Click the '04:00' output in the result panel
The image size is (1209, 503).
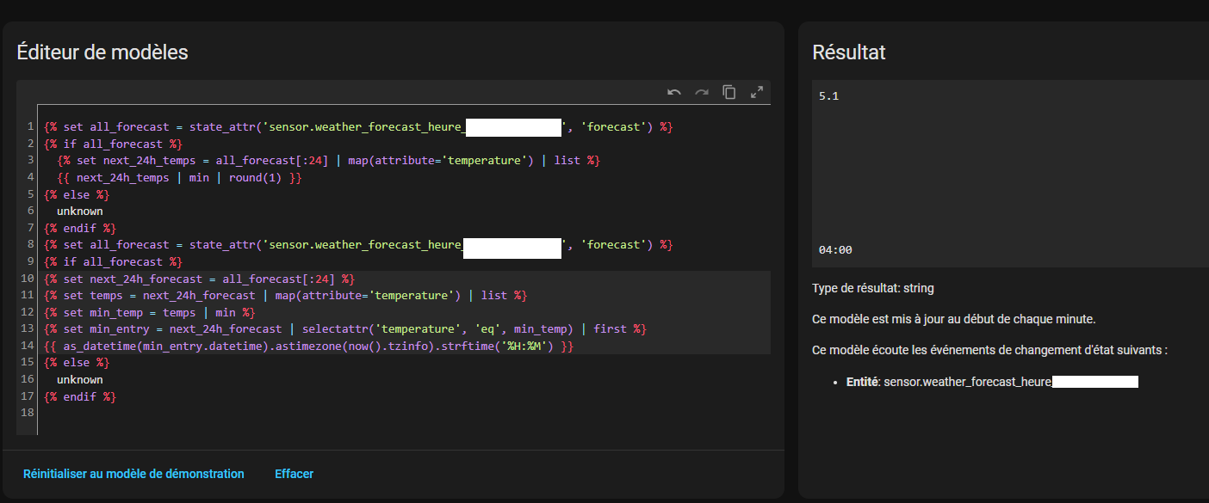click(834, 250)
